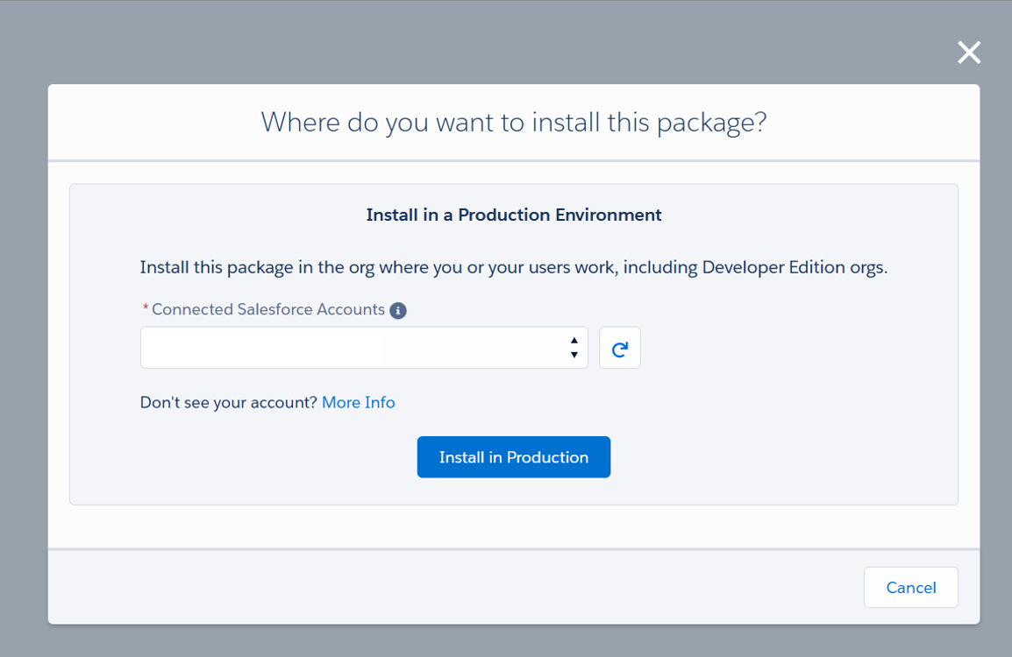The height and width of the screenshot is (657, 1012).
Task: Click the empty dialog footer left of Cancel
Action: [x=438, y=587]
